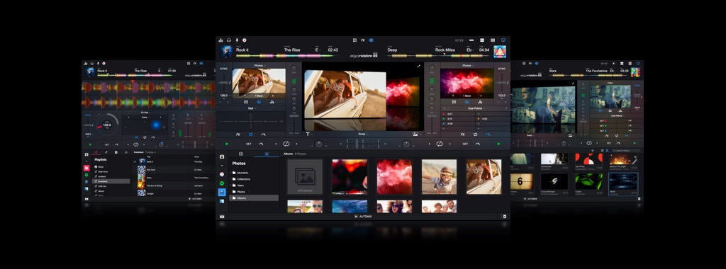Open the text overlay T tool under video preview
This screenshot has height=269, width=726.
coord(308,134)
